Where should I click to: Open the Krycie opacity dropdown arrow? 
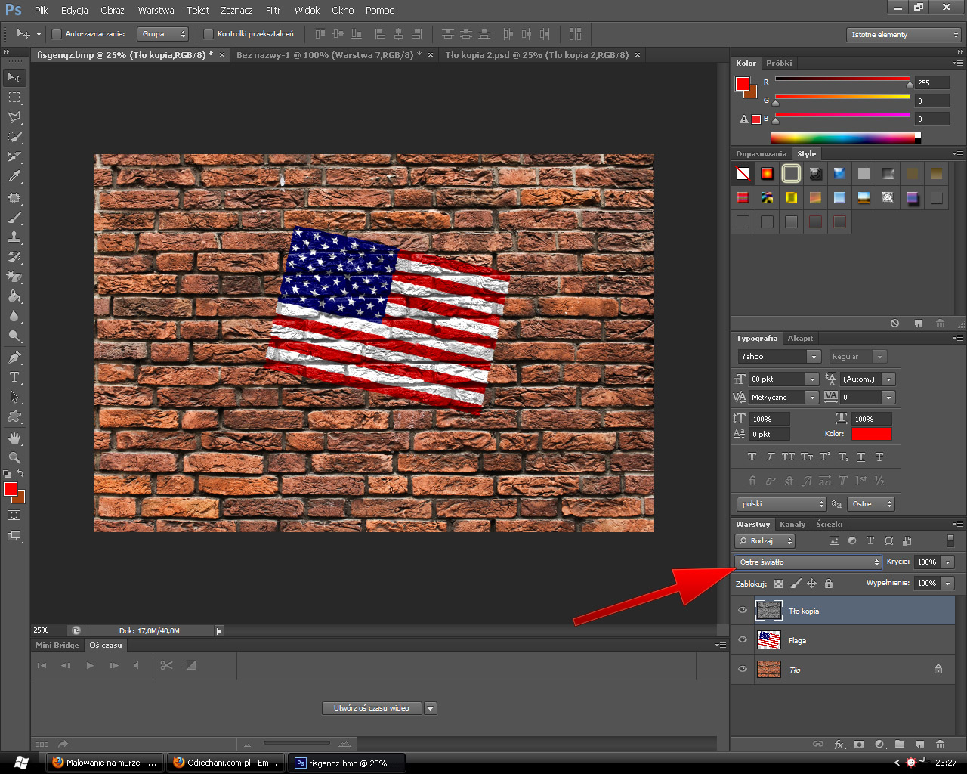[947, 562]
